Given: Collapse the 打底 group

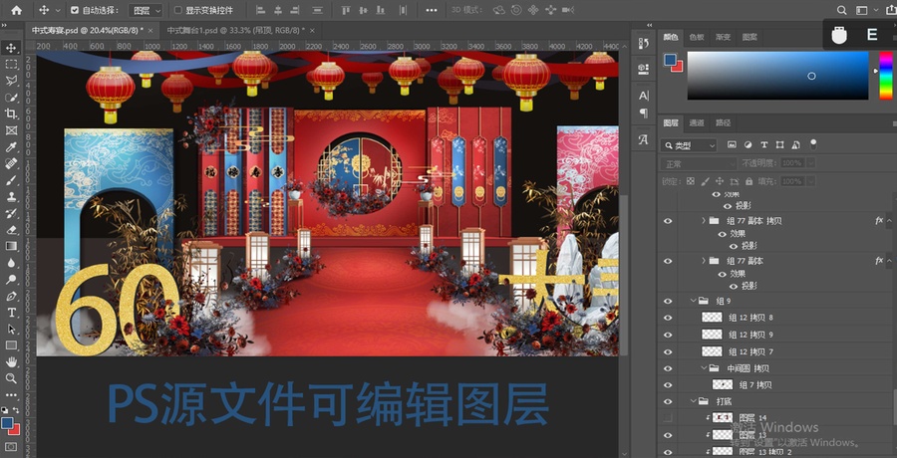Looking at the screenshot, I should coord(694,401).
